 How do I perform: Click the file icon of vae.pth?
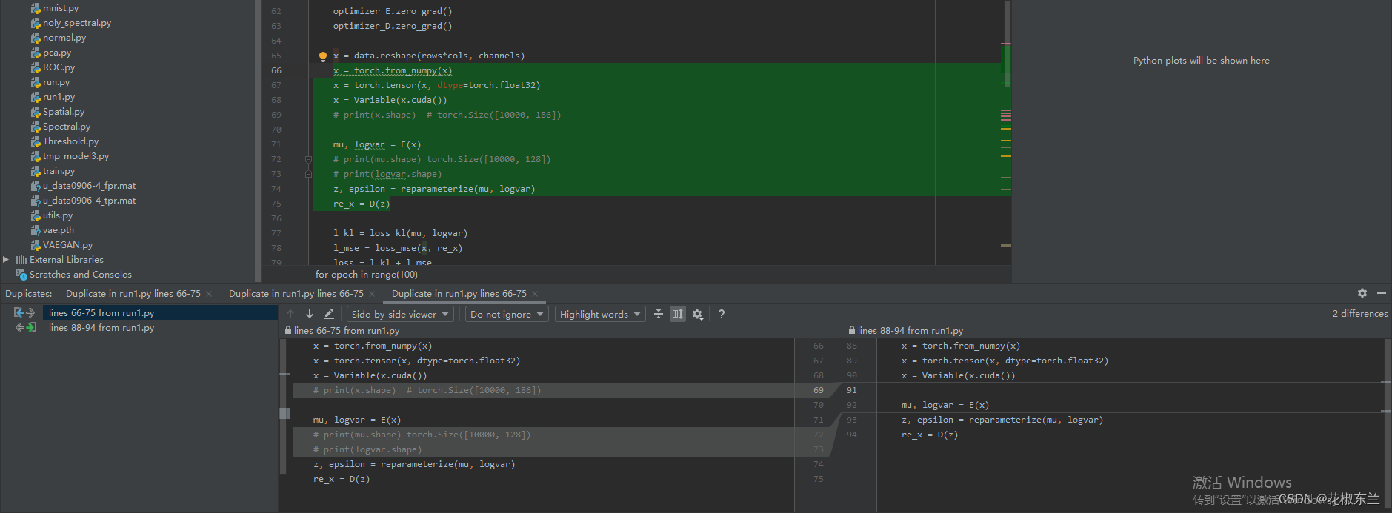click(36, 230)
